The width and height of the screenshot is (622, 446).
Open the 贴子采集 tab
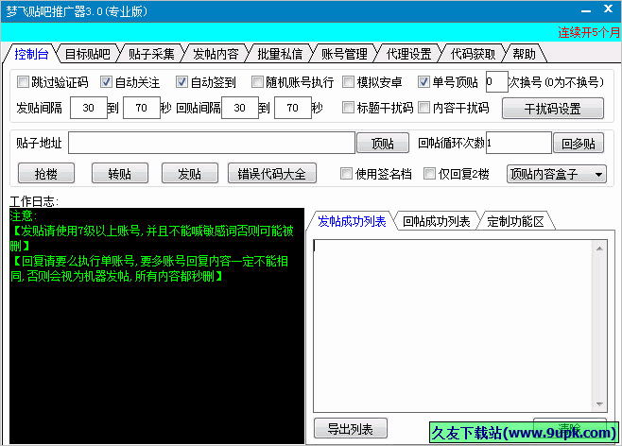coord(151,54)
